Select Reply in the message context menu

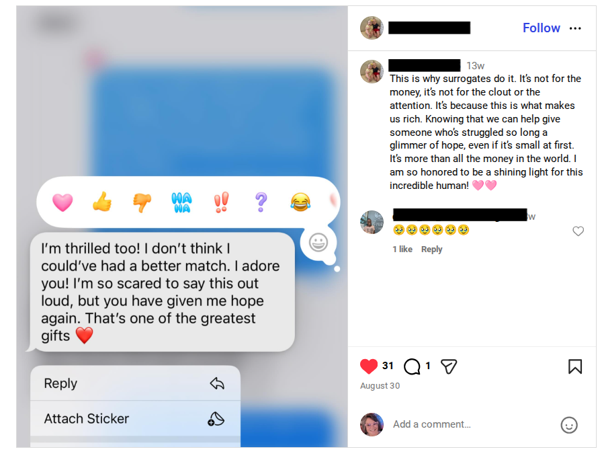pyautogui.click(x=135, y=383)
